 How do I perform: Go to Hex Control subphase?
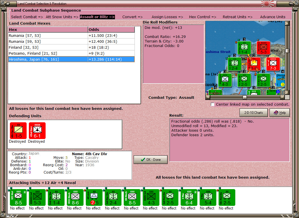pyautogui.click(x=202, y=17)
